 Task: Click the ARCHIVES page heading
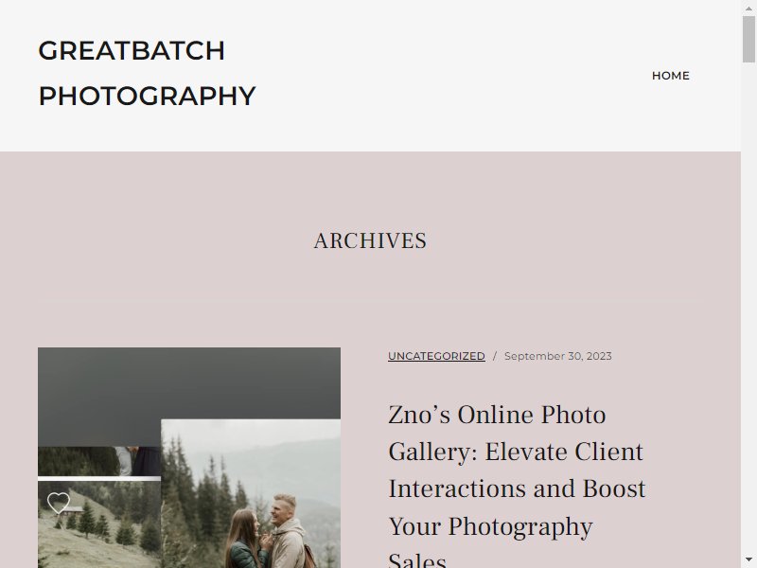[370, 240]
